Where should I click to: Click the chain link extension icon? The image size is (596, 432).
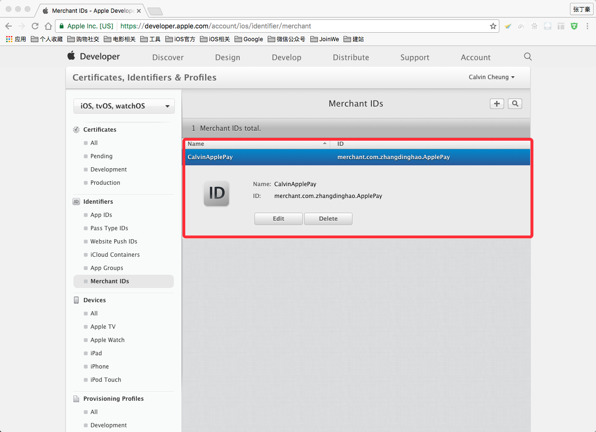click(x=521, y=26)
